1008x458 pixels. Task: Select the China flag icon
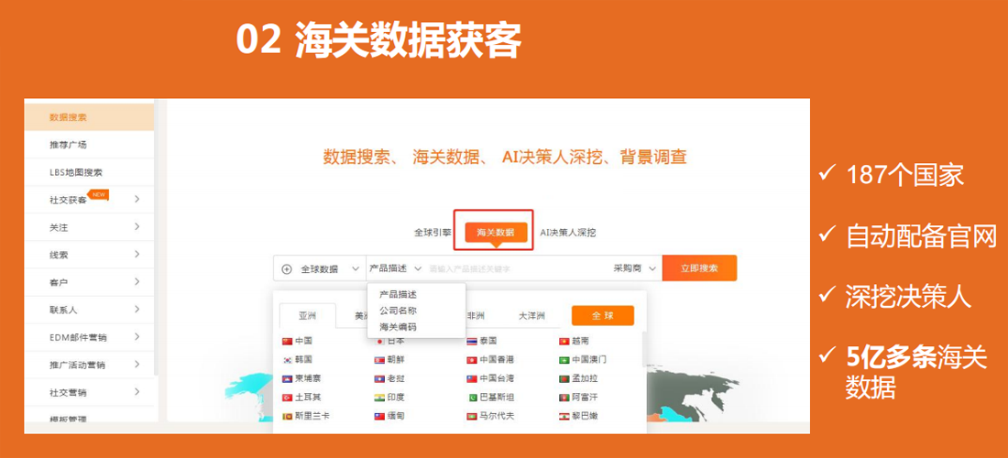(287, 341)
